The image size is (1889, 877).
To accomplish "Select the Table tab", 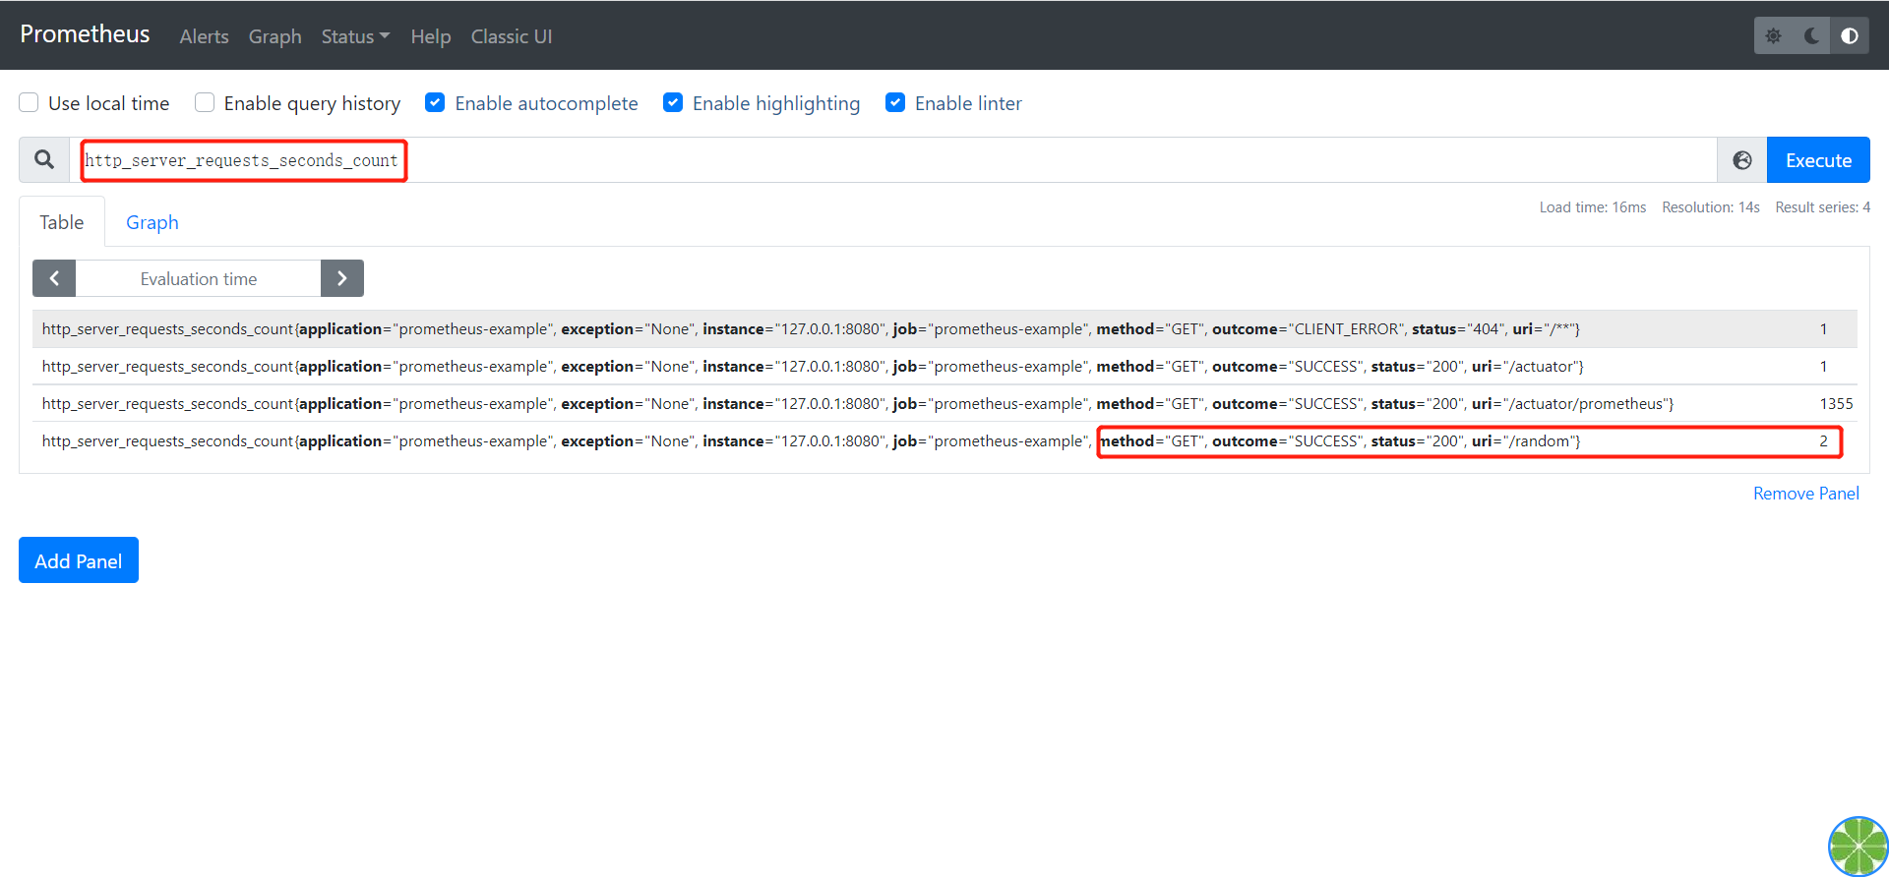I will click(x=61, y=222).
